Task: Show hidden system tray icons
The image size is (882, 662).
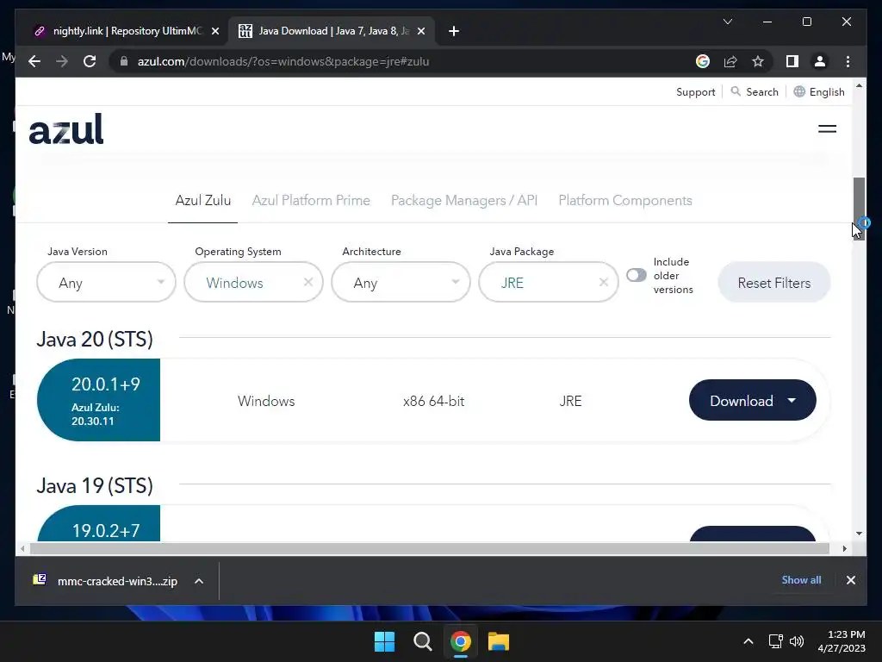Action: (748, 641)
